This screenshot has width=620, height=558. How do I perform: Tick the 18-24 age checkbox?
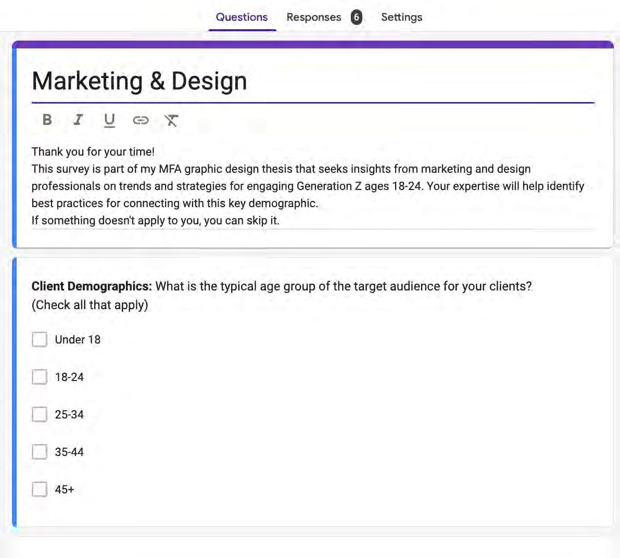pyautogui.click(x=40, y=377)
